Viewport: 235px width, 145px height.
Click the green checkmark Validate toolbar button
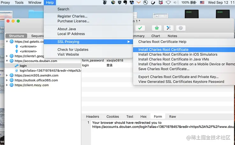140,28
